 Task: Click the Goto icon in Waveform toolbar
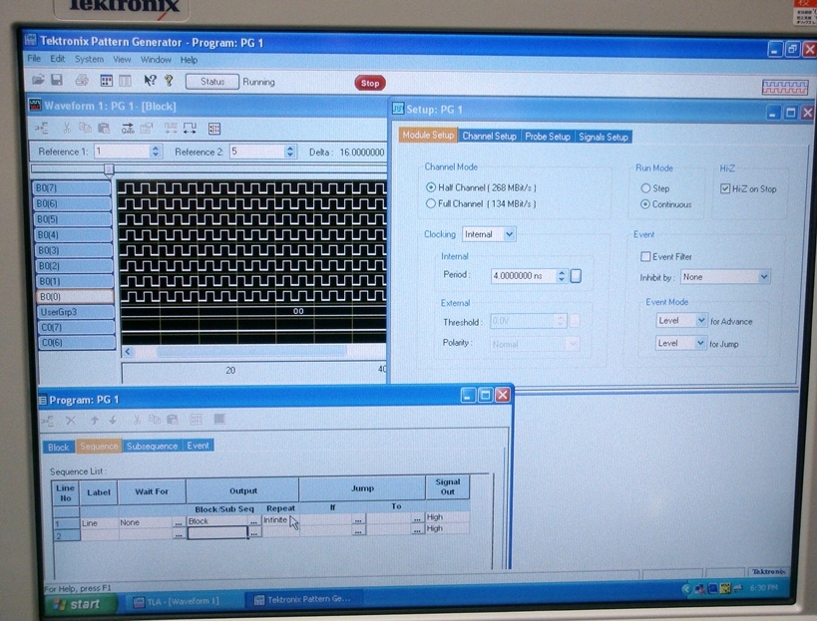coord(128,128)
